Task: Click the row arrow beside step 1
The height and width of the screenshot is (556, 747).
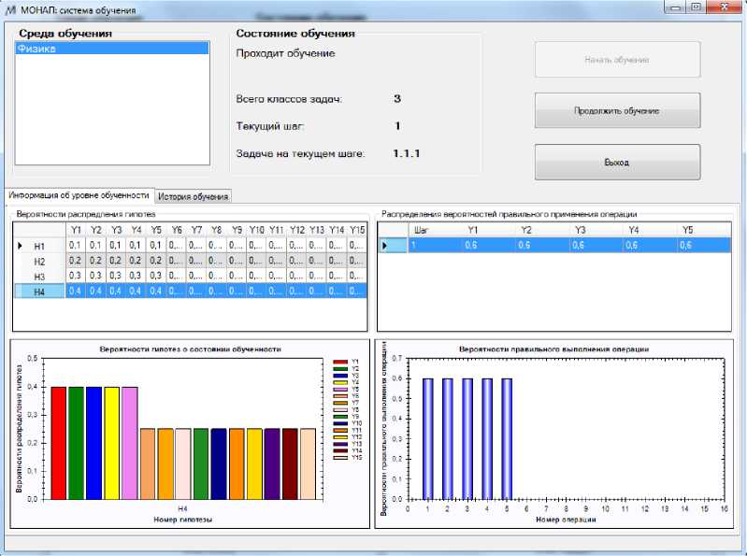Action: (383, 245)
